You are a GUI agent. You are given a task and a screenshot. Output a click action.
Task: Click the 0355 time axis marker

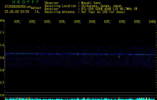tap(77, 21)
